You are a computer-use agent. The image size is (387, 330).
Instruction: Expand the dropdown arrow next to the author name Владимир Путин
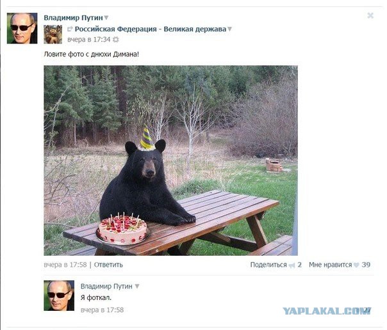[x=106, y=18]
